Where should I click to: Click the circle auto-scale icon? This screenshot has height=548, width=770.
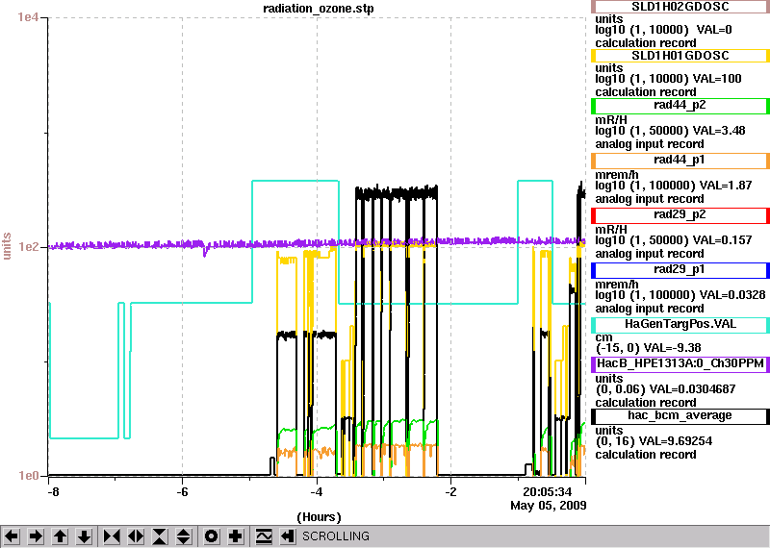(212, 536)
